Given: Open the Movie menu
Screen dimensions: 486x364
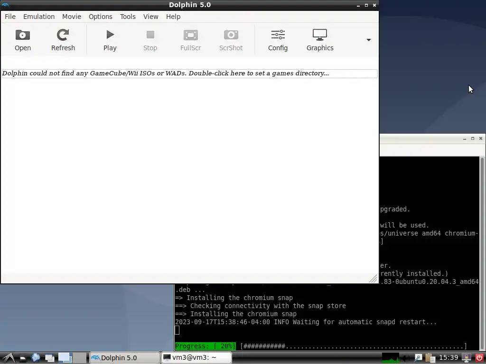Looking at the screenshot, I should tap(72, 17).
